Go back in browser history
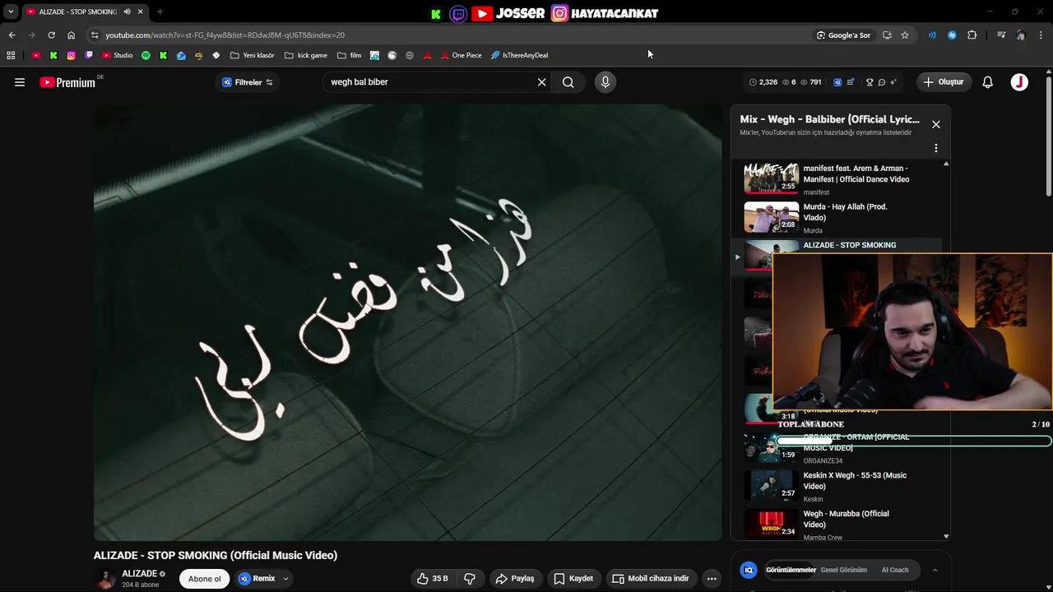 [12, 35]
